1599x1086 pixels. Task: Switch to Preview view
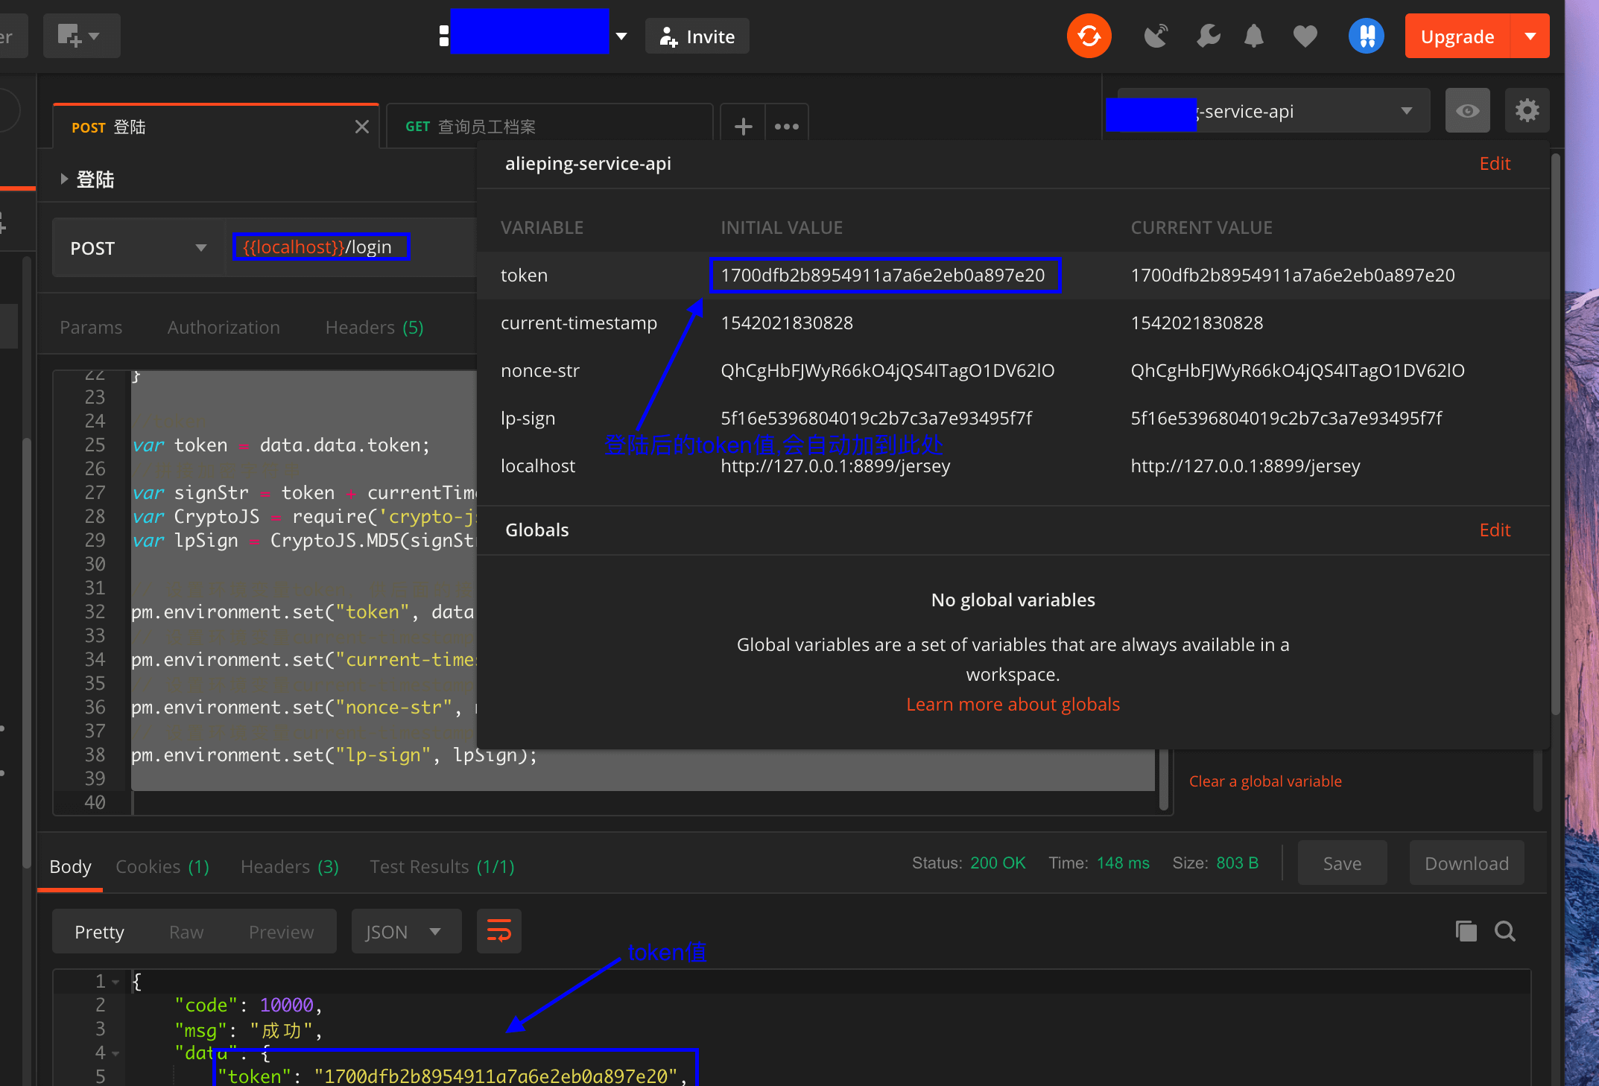pos(281,932)
